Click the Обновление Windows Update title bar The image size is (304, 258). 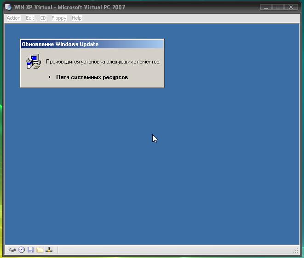pyautogui.click(x=92, y=44)
